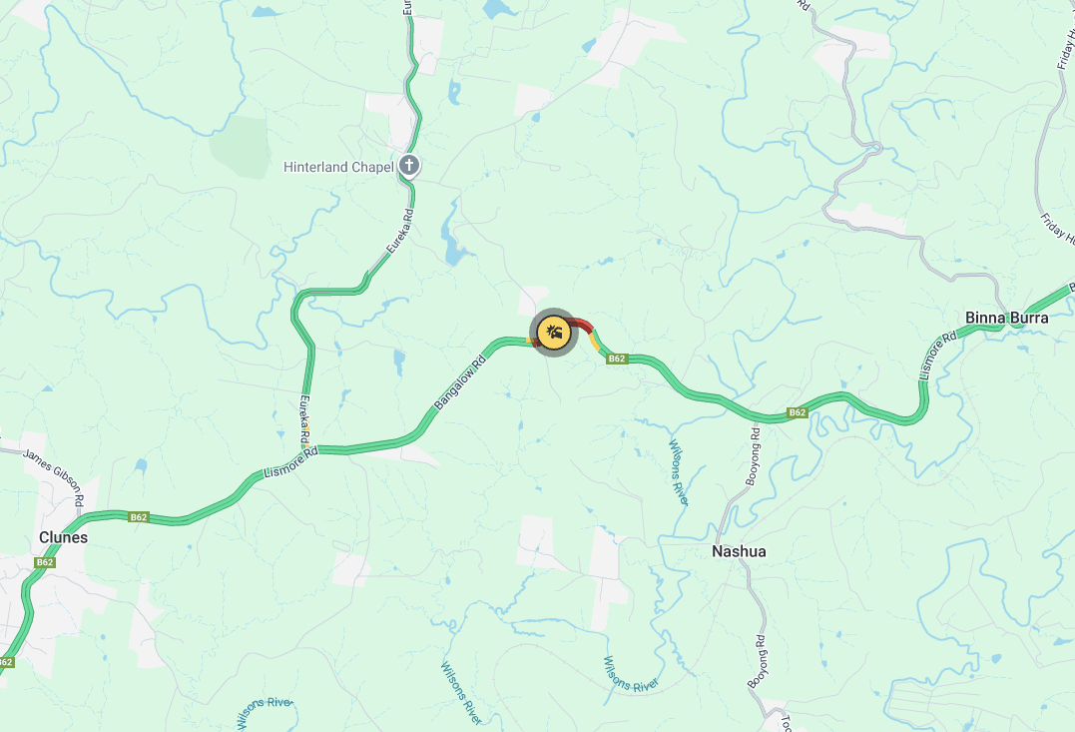This screenshot has height=732, width=1075.
Task: Select the Wilsons River label northwest of Nashua
Action: [x=678, y=472]
